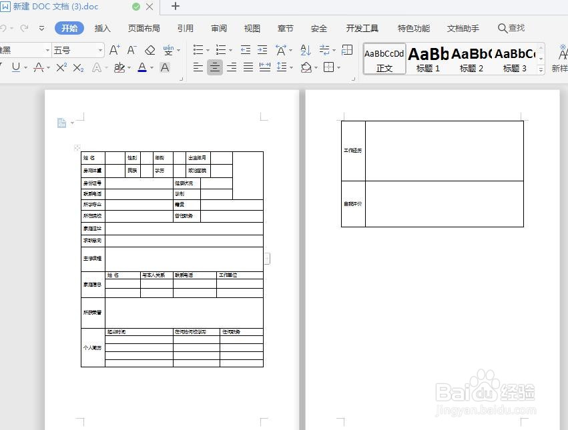Toggle Center alignment off

click(215, 67)
